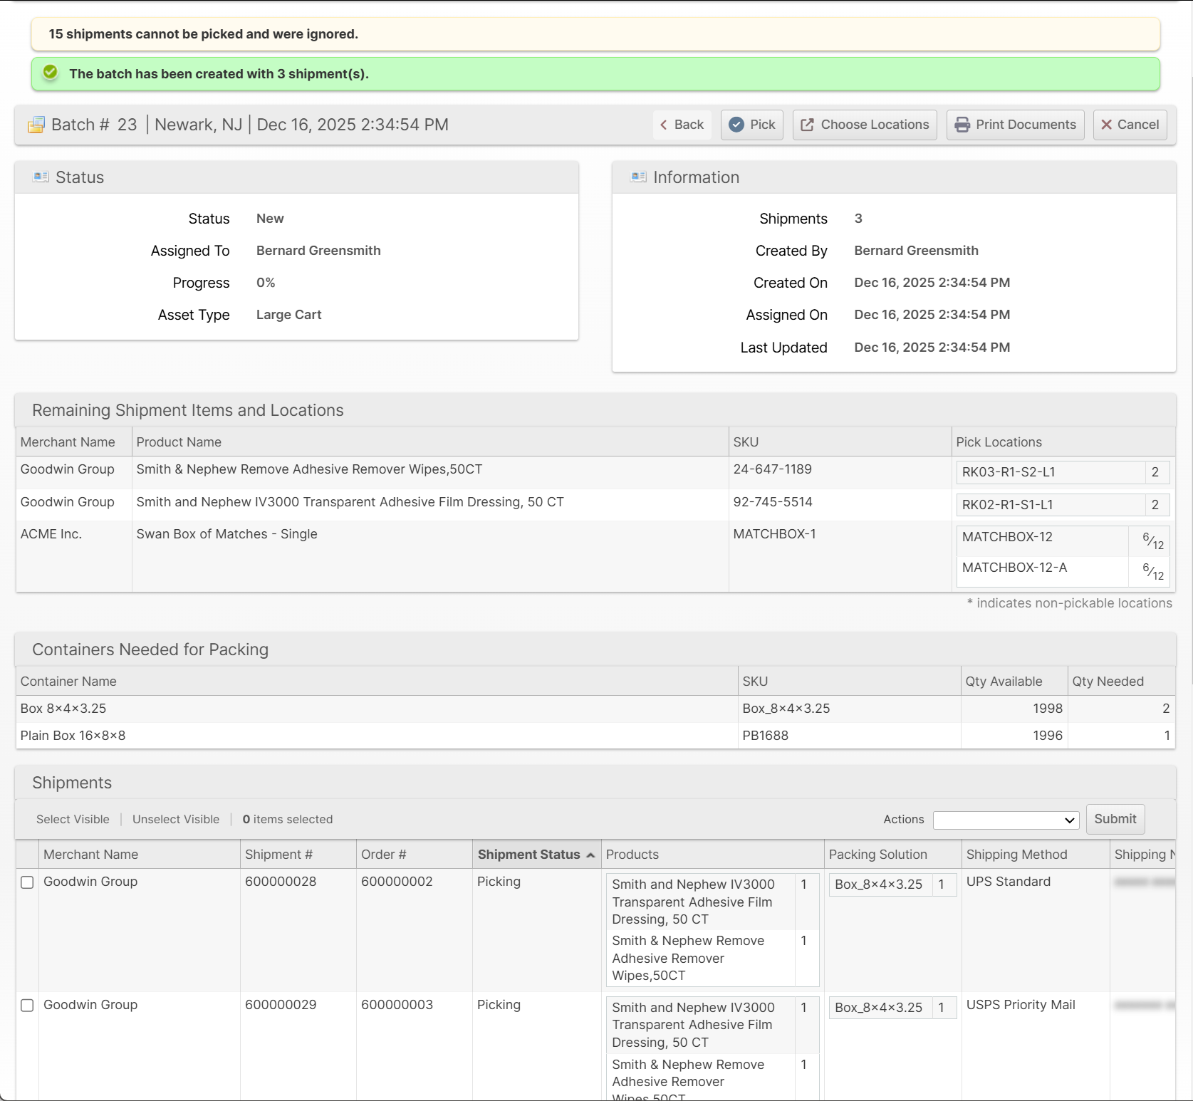
Task: Click the Information panel card icon
Action: click(638, 177)
